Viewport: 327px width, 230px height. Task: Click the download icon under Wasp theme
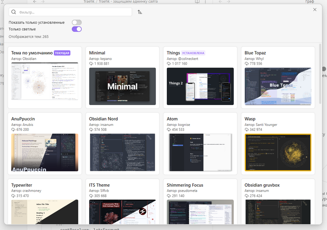[x=246, y=130]
